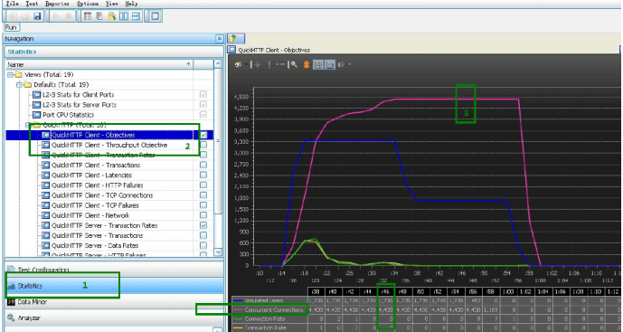The height and width of the screenshot is (332, 623).
Task: Collapse the Views (Total: 19) tree node
Action: (10, 75)
